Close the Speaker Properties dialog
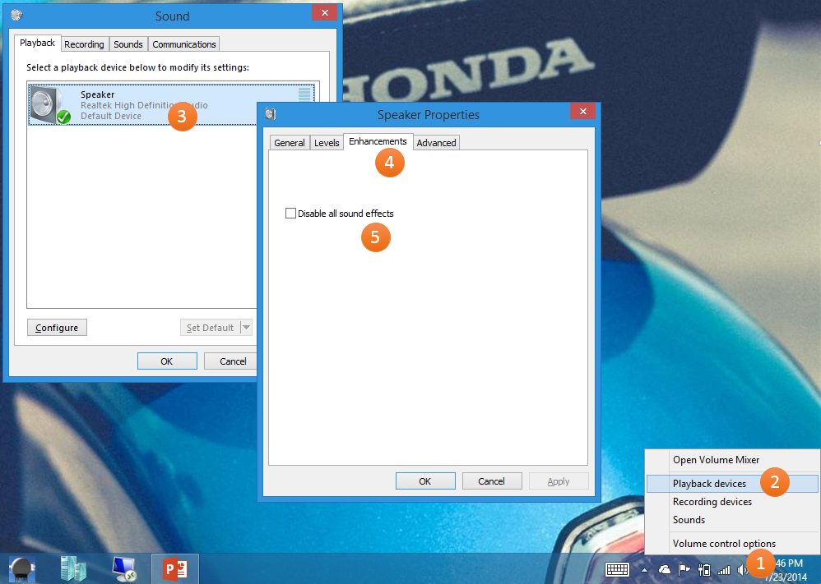This screenshot has width=821, height=584. pos(582,112)
